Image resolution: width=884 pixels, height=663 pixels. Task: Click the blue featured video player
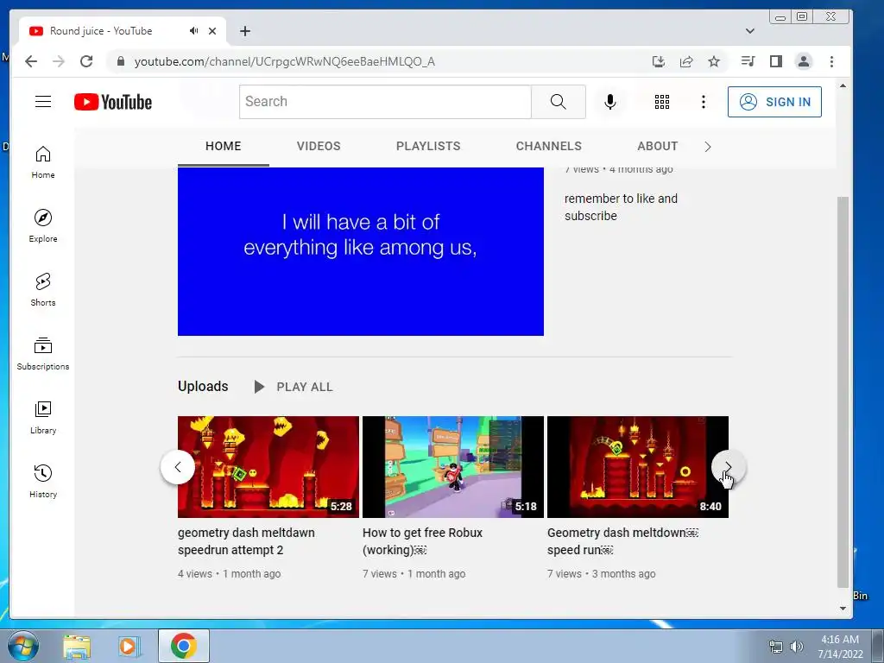pos(361,251)
